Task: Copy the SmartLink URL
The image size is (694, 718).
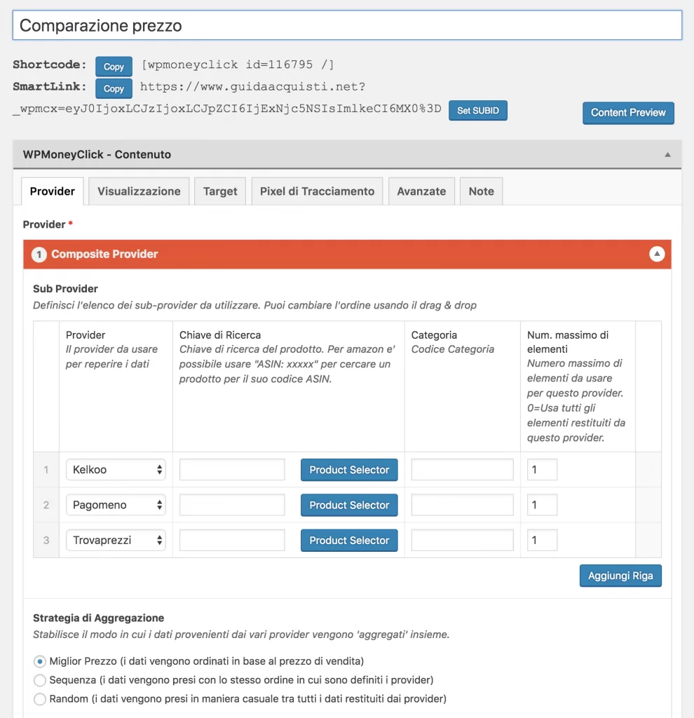Action: [x=114, y=88]
